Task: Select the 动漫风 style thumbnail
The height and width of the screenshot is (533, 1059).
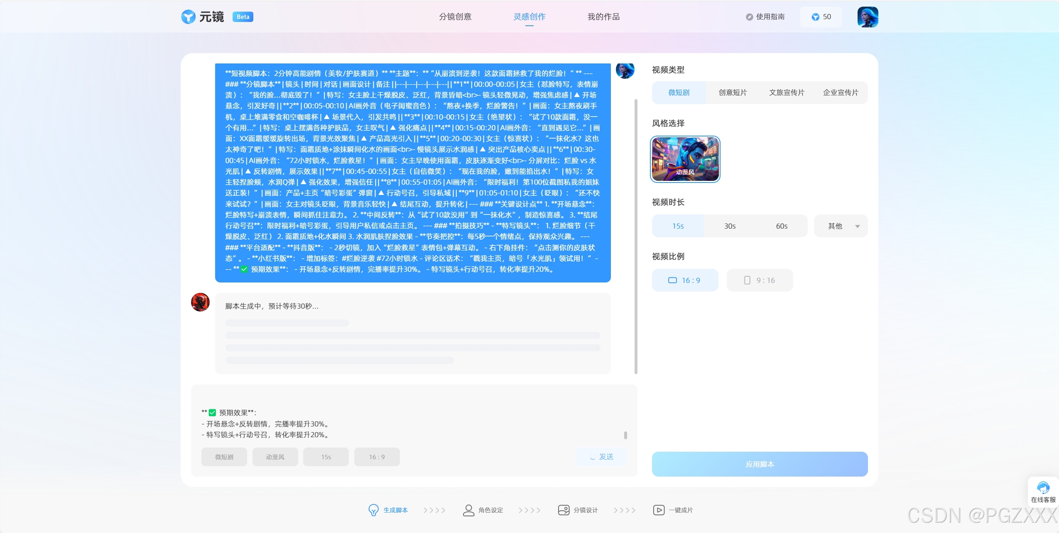Action: (x=685, y=159)
